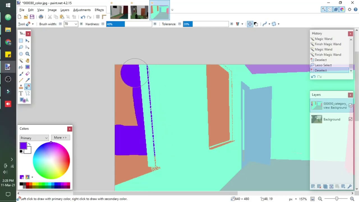359x202 pixels.
Task: Select the Eraser tool
Action: pos(27,74)
